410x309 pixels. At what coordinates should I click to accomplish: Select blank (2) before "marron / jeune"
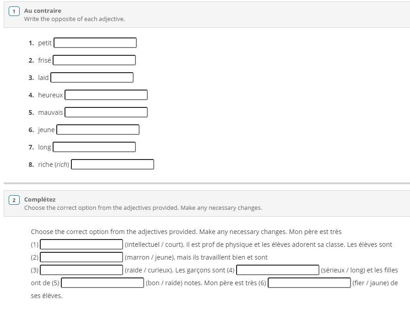82,257
